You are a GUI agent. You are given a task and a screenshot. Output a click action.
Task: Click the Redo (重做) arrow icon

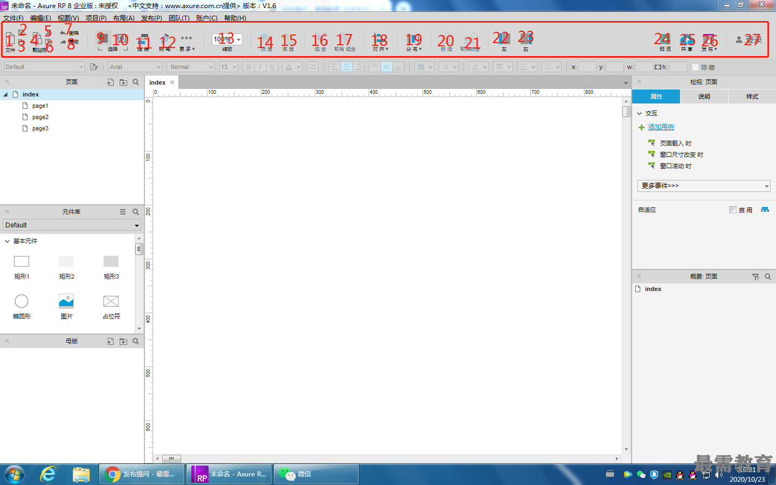pos(64,41)
